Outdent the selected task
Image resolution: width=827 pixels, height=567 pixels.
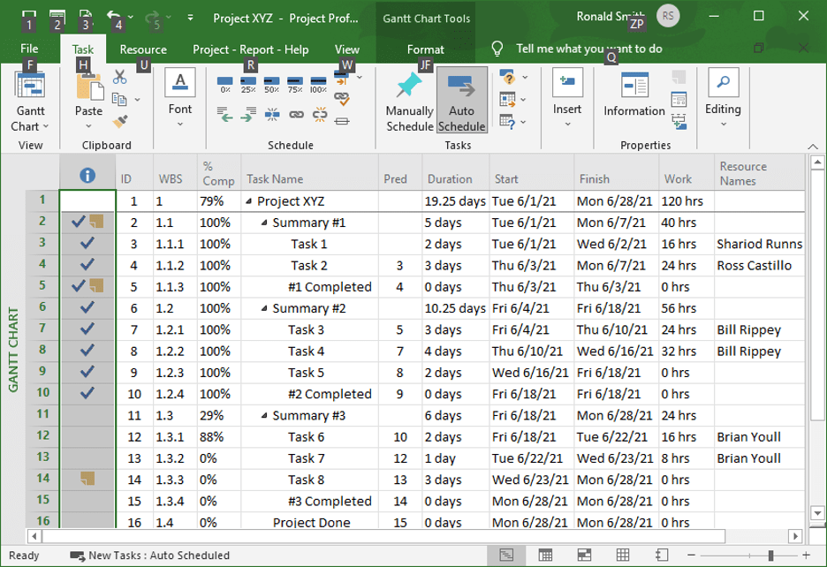225,114
